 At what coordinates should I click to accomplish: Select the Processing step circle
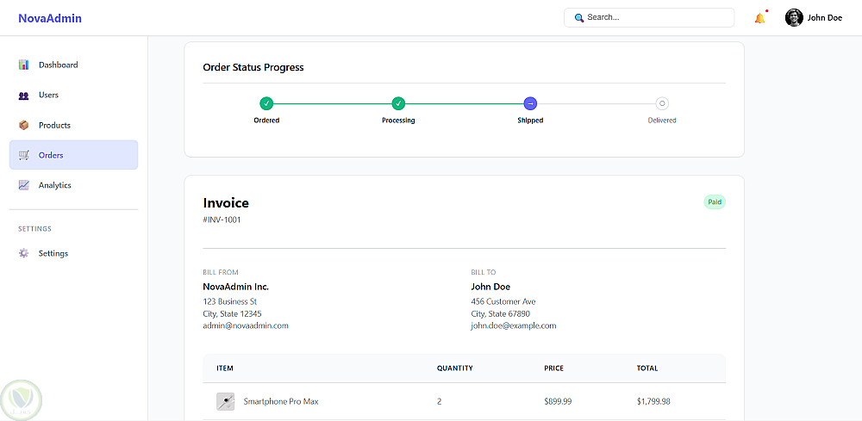(398, 103)
